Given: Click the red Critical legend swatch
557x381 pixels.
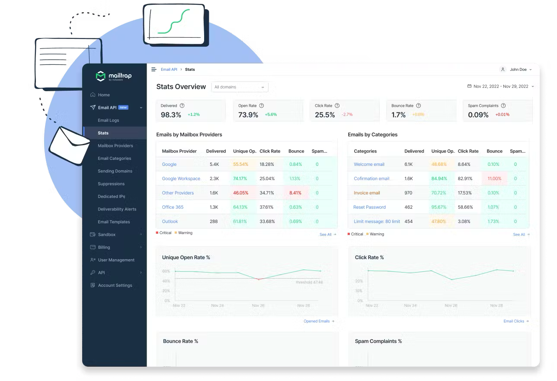Looking at the screenshot, I should click(157, 232).
